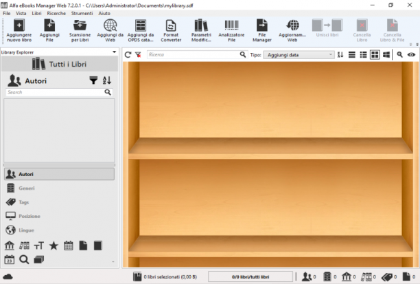Click the cloud icon in status bar
The width and height of the screenshot is (420, 284).
[8, 276]
